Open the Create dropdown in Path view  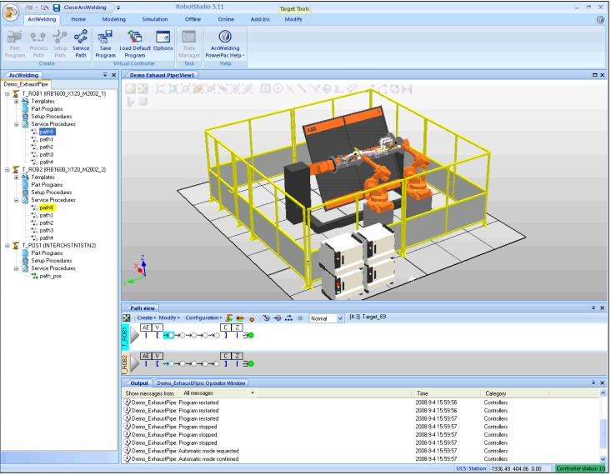(x=147, y=318)
